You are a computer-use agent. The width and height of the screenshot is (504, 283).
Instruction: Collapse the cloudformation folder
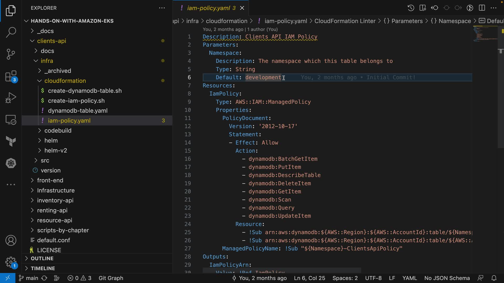[x=65, y=81]
